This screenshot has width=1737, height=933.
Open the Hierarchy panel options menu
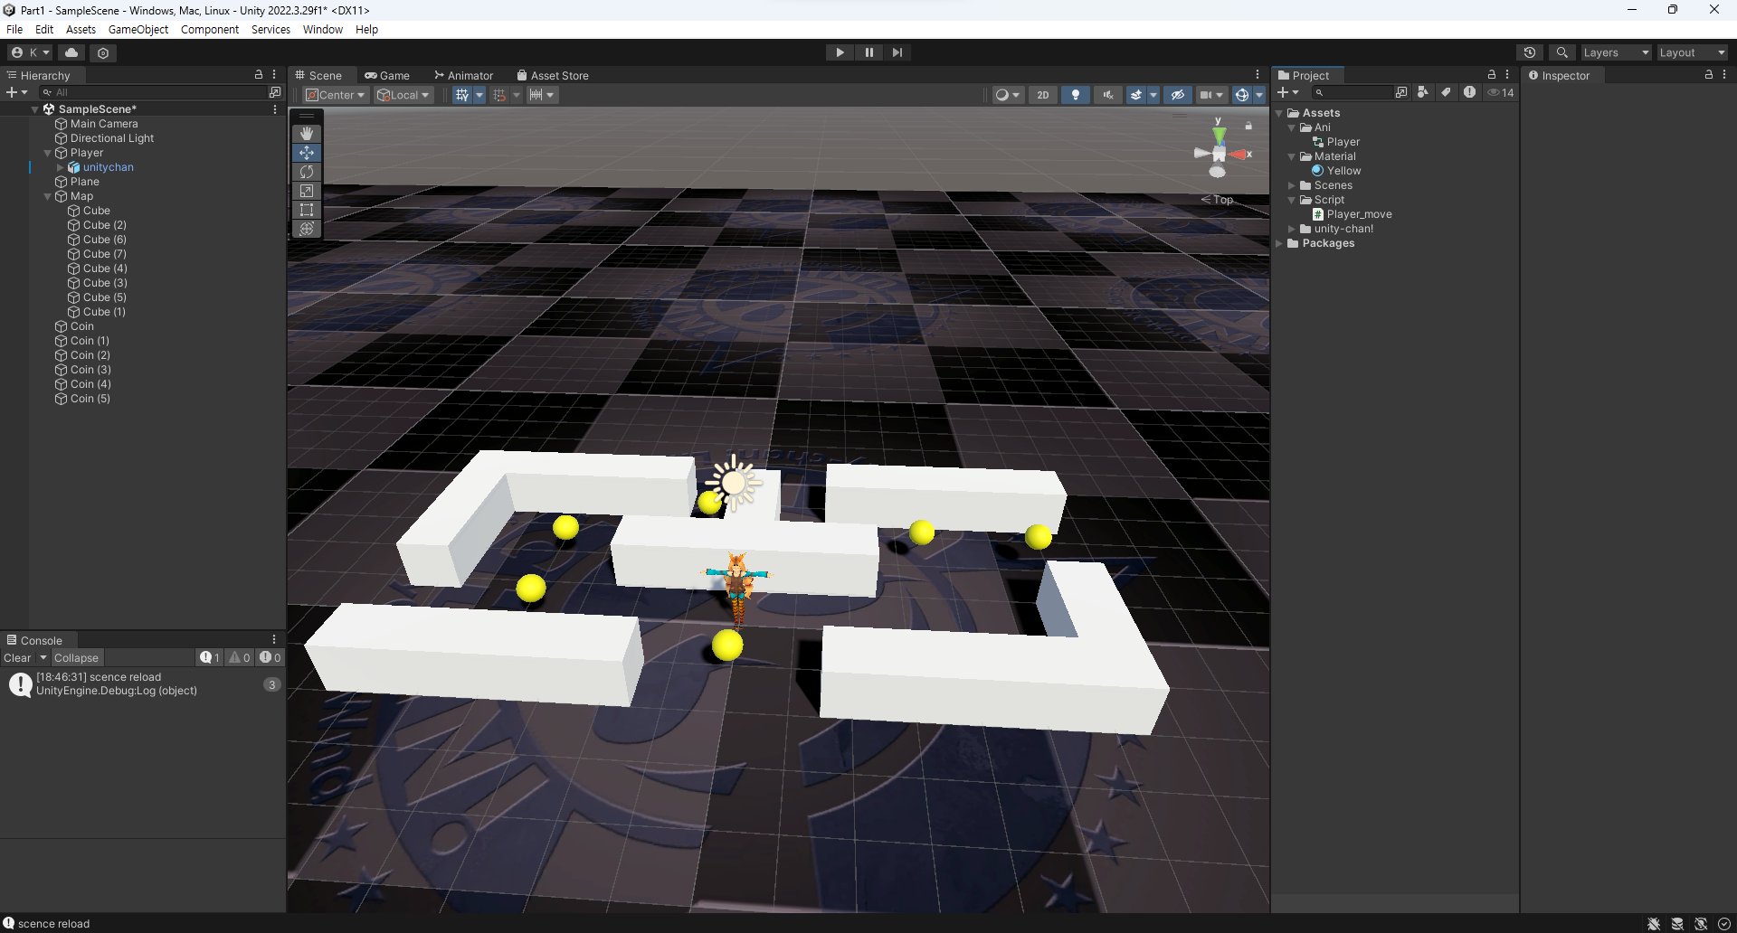coord(274,75)
